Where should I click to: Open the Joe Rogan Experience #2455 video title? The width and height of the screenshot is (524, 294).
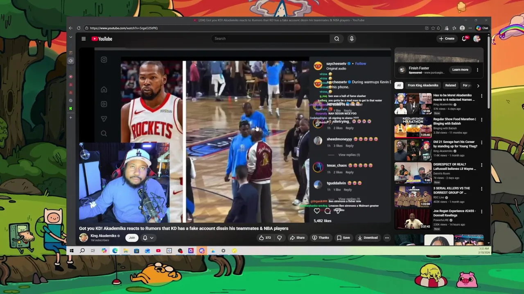[x=454, y=213]
